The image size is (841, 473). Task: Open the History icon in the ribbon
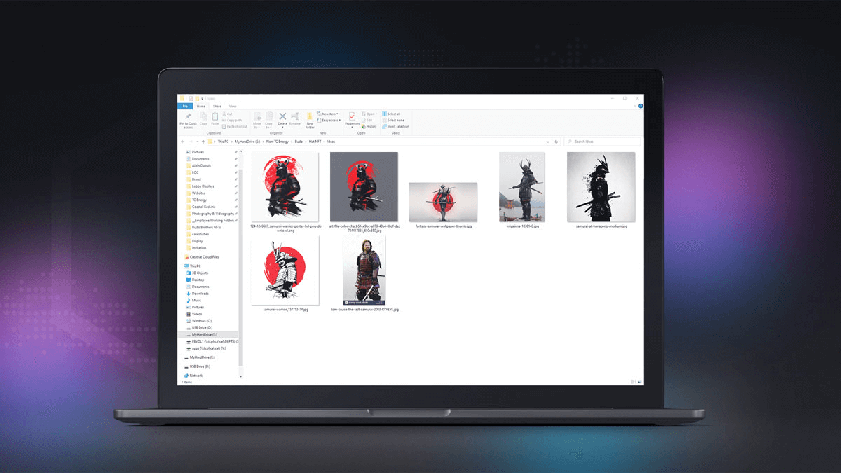pyautogui.click(x=369, y=126)
